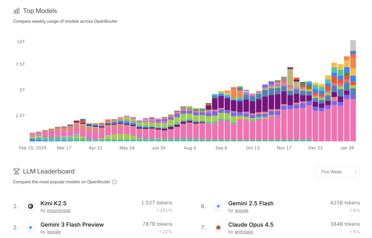Open the google link under Gemini 2.5 Flash

[x=241, y=211]
